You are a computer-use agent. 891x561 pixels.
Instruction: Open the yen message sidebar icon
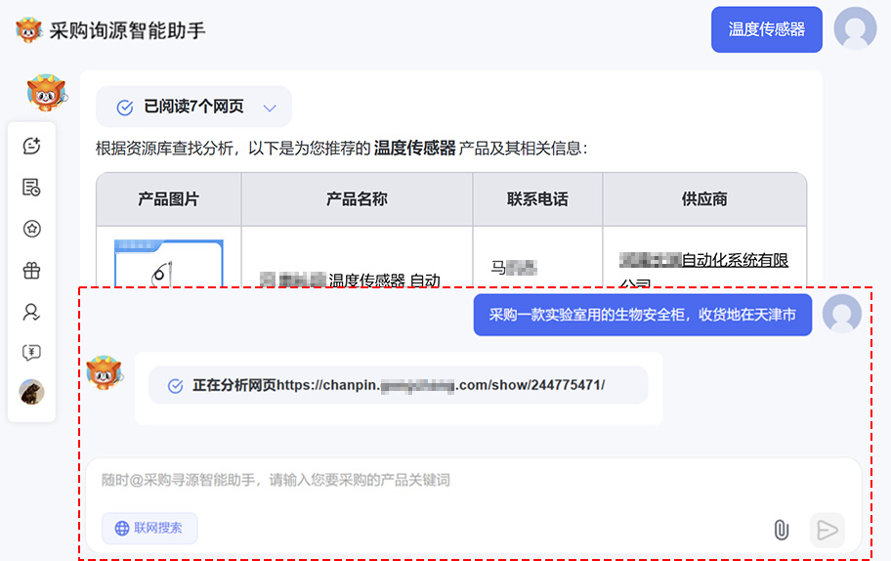point(31,353)
